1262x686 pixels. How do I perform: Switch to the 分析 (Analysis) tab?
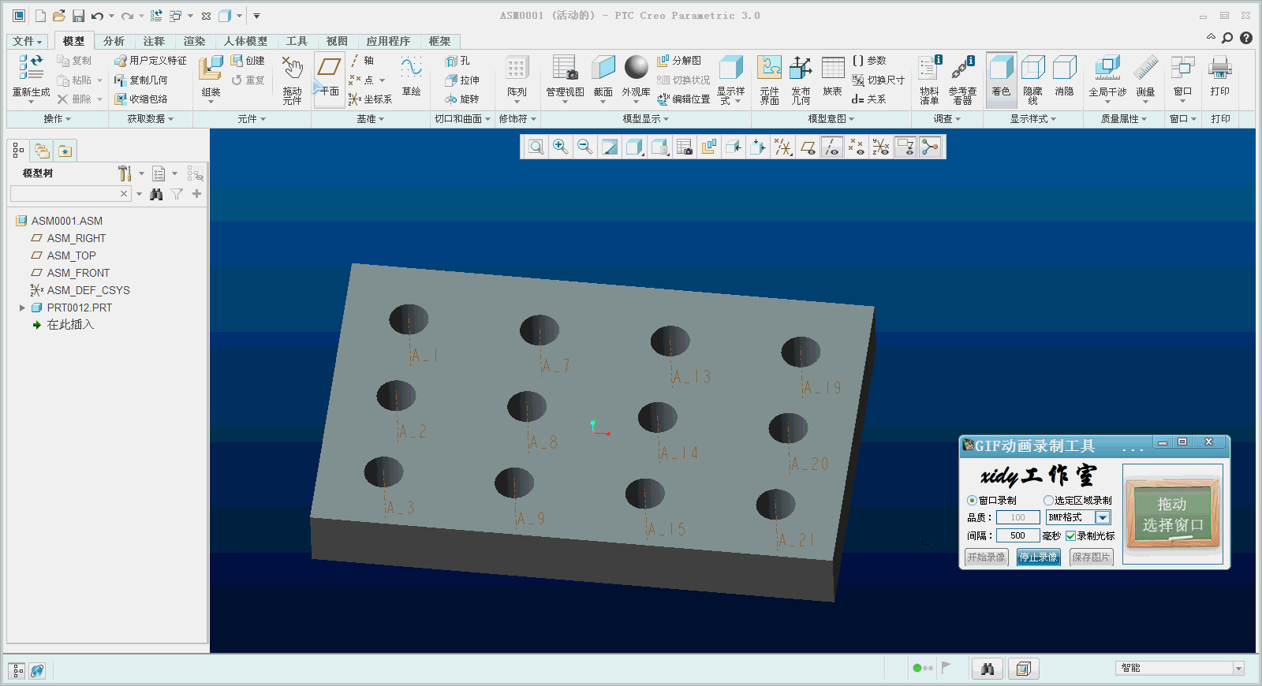[x=114, y=42]
